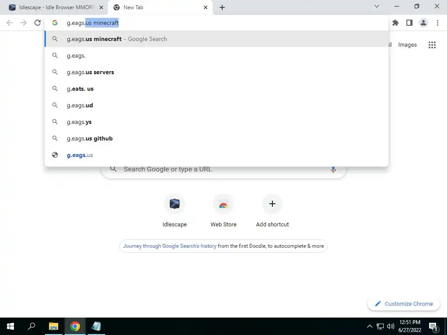Open the Windows Start menu
Viewport: 447px width, 335px height.
click(x=10, y=326)
